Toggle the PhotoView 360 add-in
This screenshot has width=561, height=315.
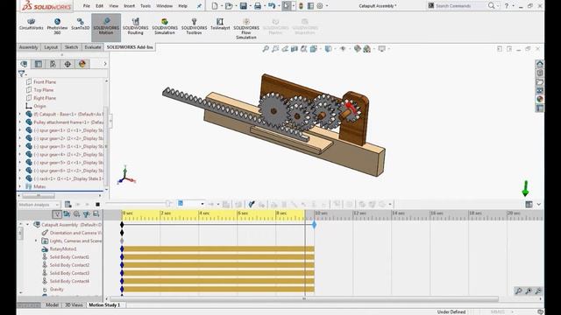(x=57, y=26)
